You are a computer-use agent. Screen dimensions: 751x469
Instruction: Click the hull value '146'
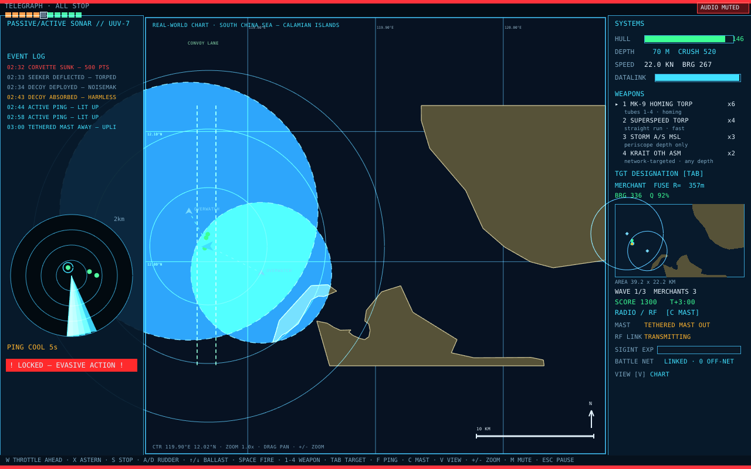pos(738,39)
